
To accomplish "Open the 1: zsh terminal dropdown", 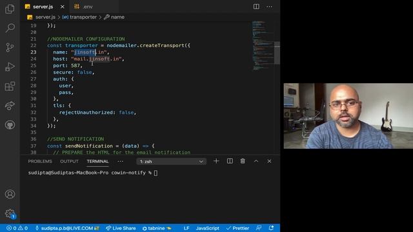I will 171,162.
